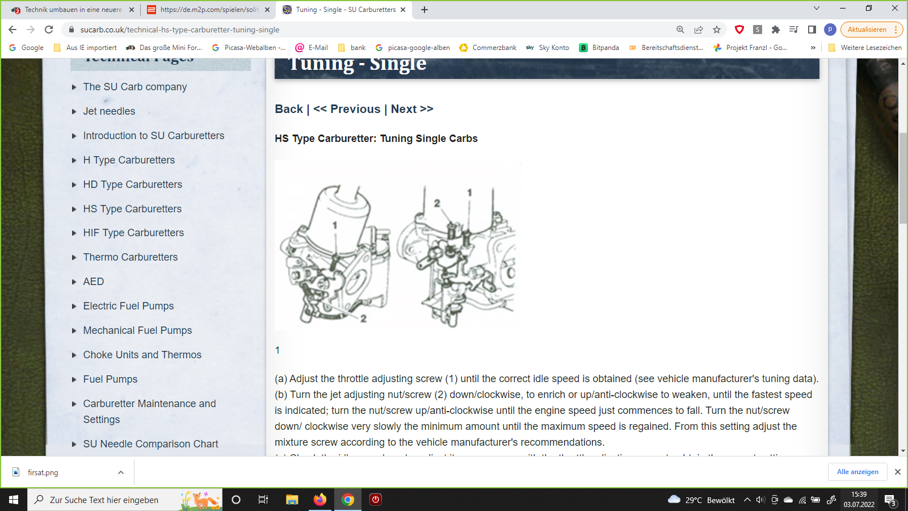Click the address bar URL field
This screenshot has width=908, height=511.
click(x=369, y=30)
